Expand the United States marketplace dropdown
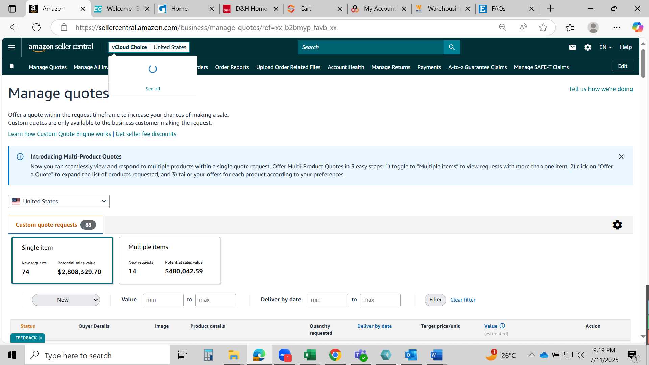This screenshot has width=649, height=365. 59,201
